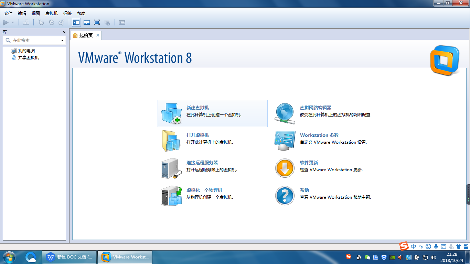The image size is (470, 264).
Task: Click the 虚拟化一个物理机 icon
Action: 171,196
